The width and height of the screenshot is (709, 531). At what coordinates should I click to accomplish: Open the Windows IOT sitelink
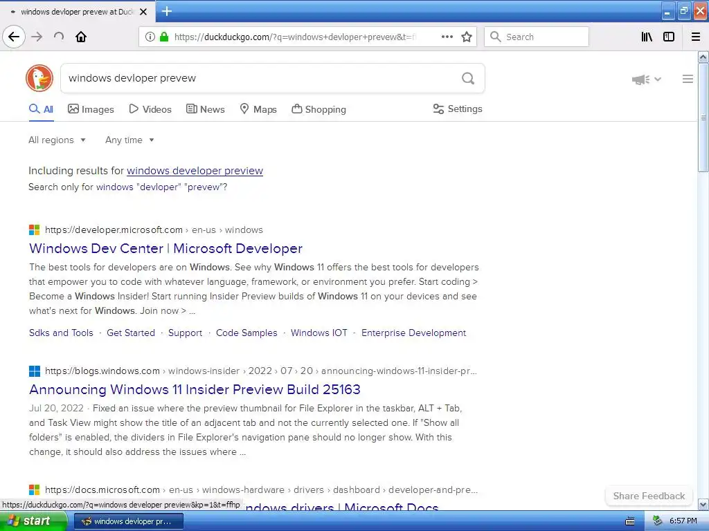point(319,333)
